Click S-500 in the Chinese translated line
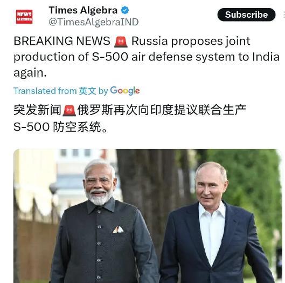 [x=32, y=127]
